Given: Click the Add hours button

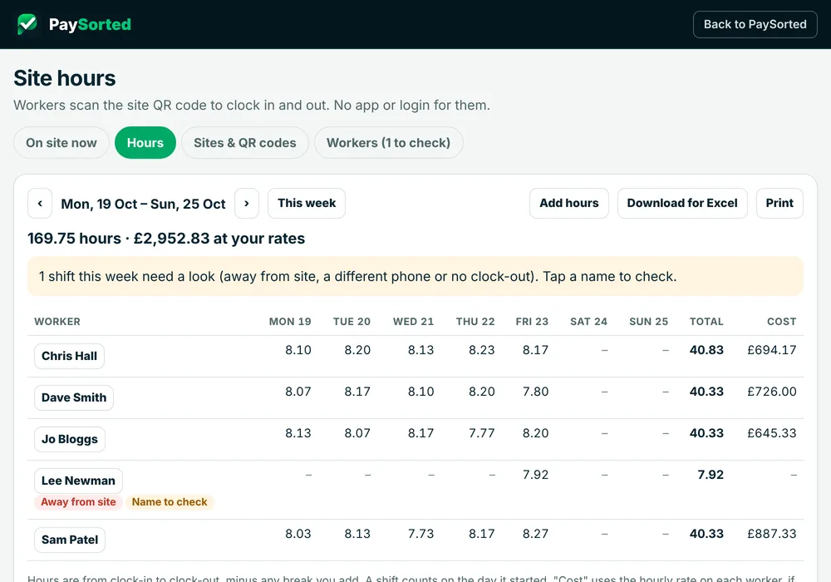Looking at the screenshot, I should pos(568,204).
